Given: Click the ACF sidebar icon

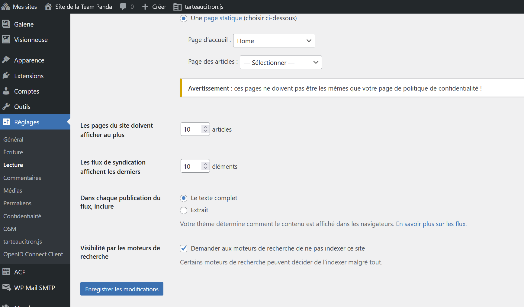Looking at the screenshot, I should [x=6, y=272].
